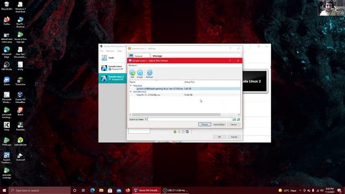Screen dimensions: 345x194
Task: Switch to OBS taskbar button
Action: point(175,190)
